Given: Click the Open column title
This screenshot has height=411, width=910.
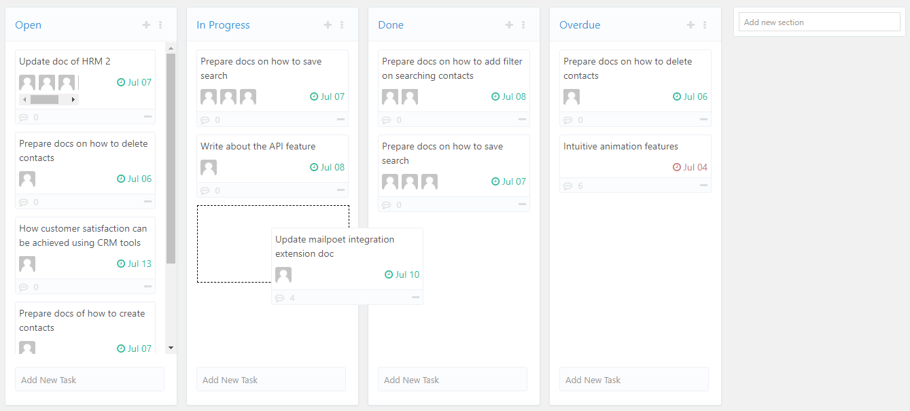Looking at the screenshot, I should 29,25.
